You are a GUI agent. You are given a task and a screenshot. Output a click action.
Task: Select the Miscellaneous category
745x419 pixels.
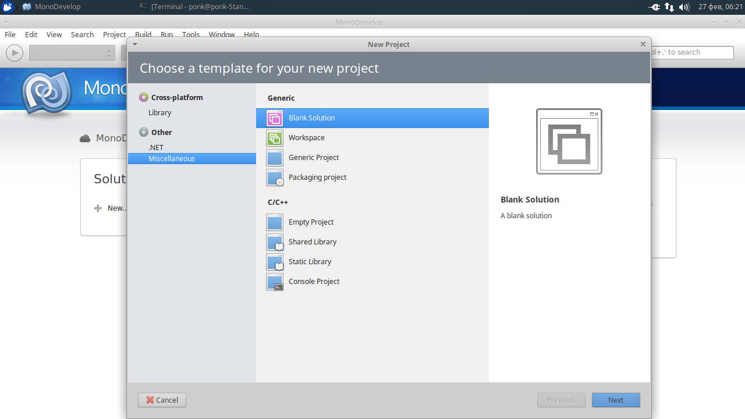(192, 158)
